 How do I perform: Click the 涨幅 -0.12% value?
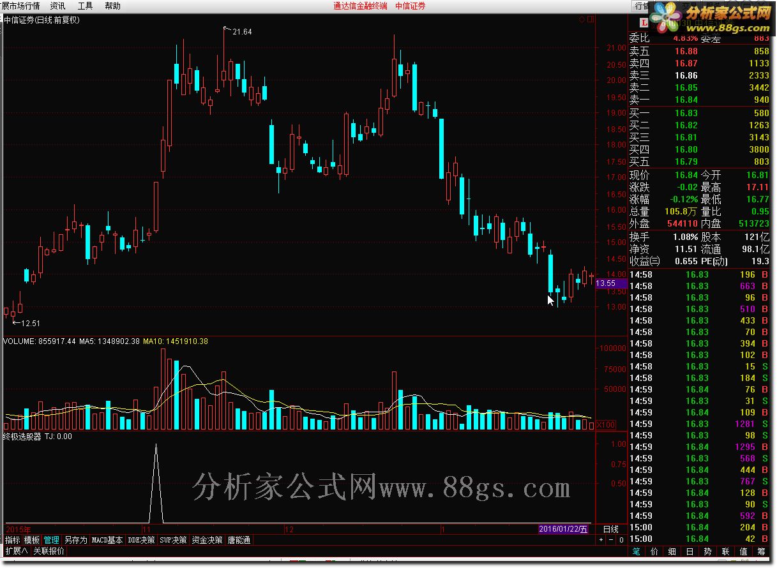click(x=684, y=199)
